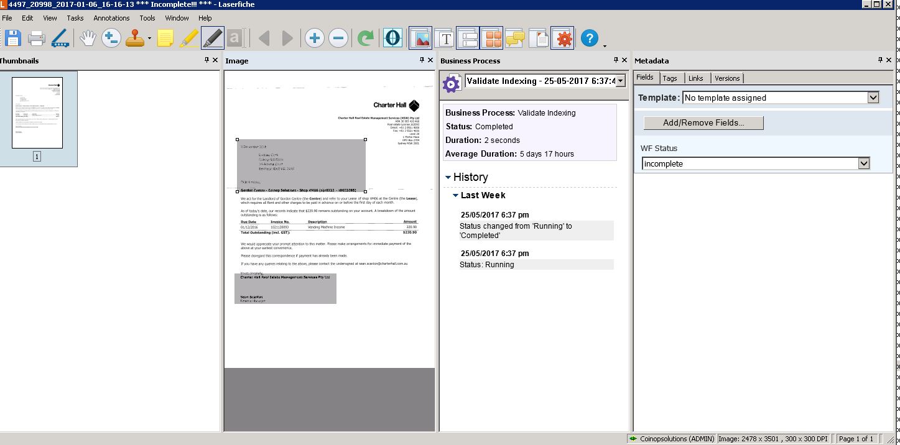Screen dimensions: 900x445
Task: Toggle the Text pane toolbar button
Action: (445, 39)
